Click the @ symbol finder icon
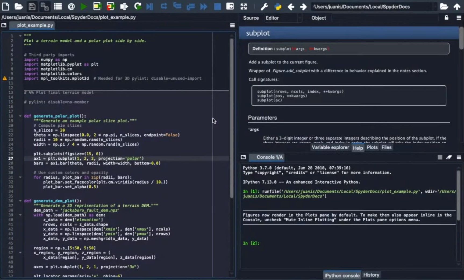Viewport: 464px width, 280px height. click(71, 6)
